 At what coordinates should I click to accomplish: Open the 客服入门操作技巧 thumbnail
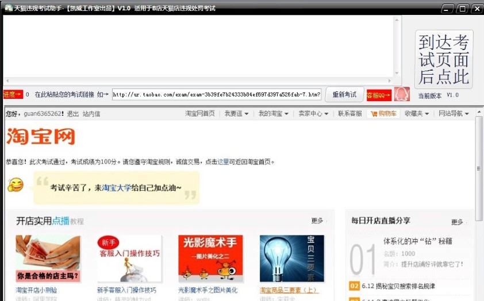[129, 258]
